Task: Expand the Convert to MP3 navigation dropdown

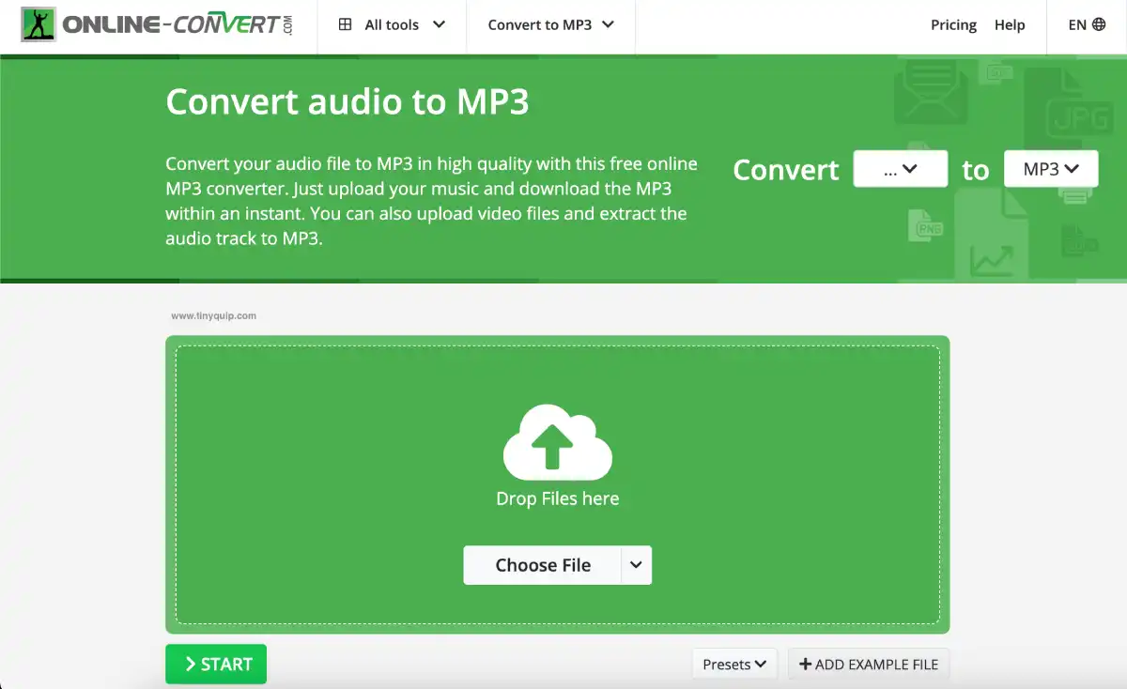Action: [x=550, y=24]
